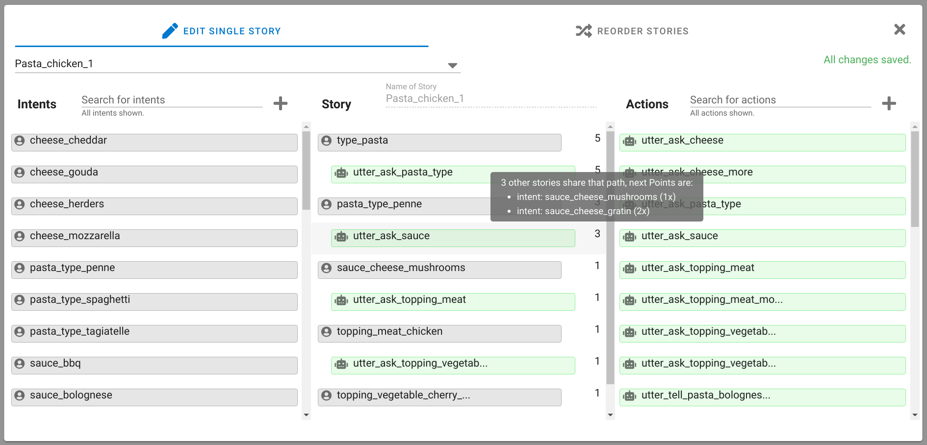Click the shuffle icon for Reorder Stories
The height and width of the screenshot is (445, 927).
click(583, 31)
